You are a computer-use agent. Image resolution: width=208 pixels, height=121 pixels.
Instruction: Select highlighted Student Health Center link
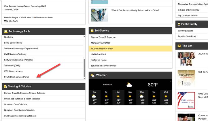tap(102, 49)
